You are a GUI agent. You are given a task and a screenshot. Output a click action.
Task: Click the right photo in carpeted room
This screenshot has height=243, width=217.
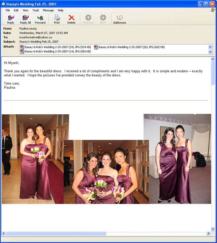point(177,159)
